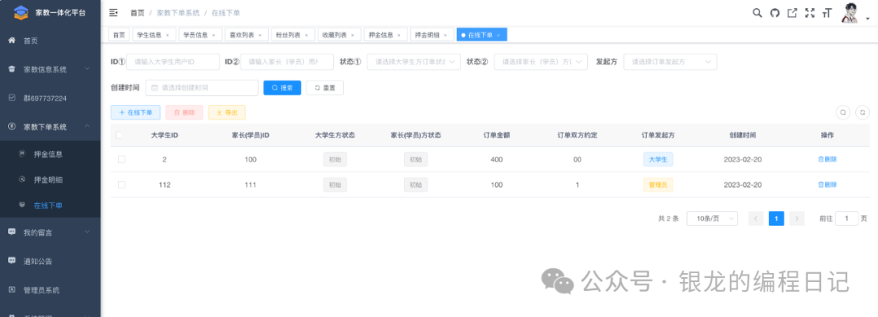Open the GitHub icon link
The height and width of the screenshot is (317, 878).
pos(775,13)
